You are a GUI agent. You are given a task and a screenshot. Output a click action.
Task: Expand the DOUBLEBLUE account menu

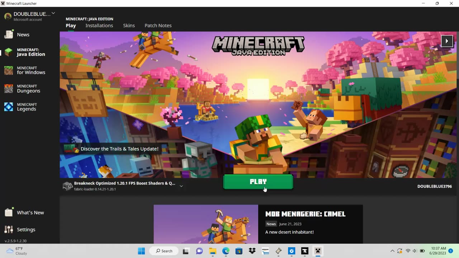(53, 13)
